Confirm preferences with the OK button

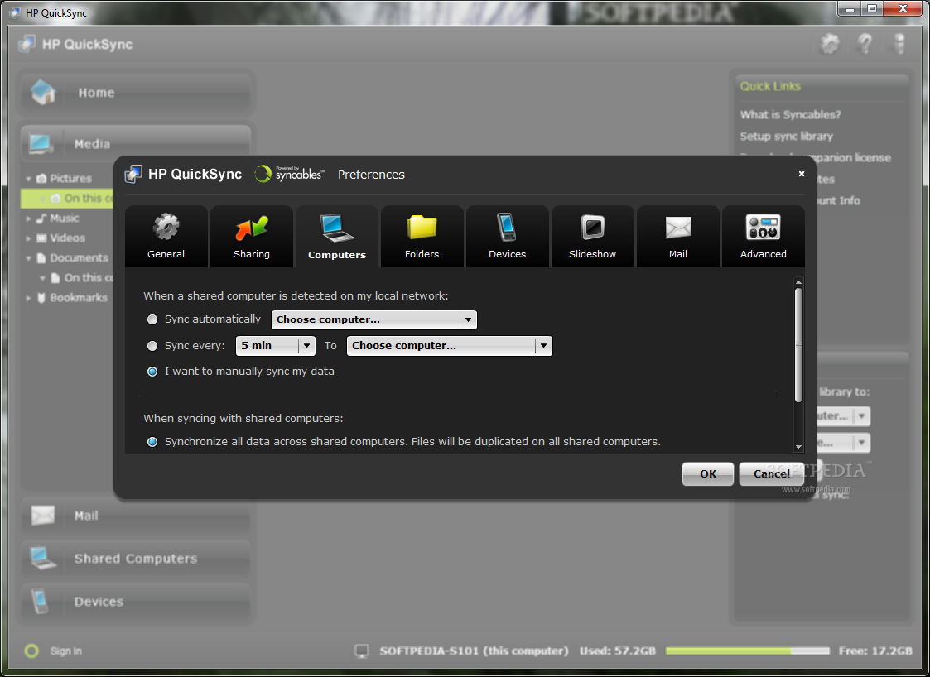(x=708, y=473)
